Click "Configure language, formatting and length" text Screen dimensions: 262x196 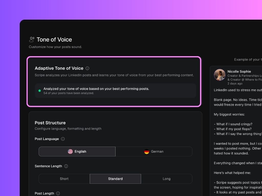68,129
